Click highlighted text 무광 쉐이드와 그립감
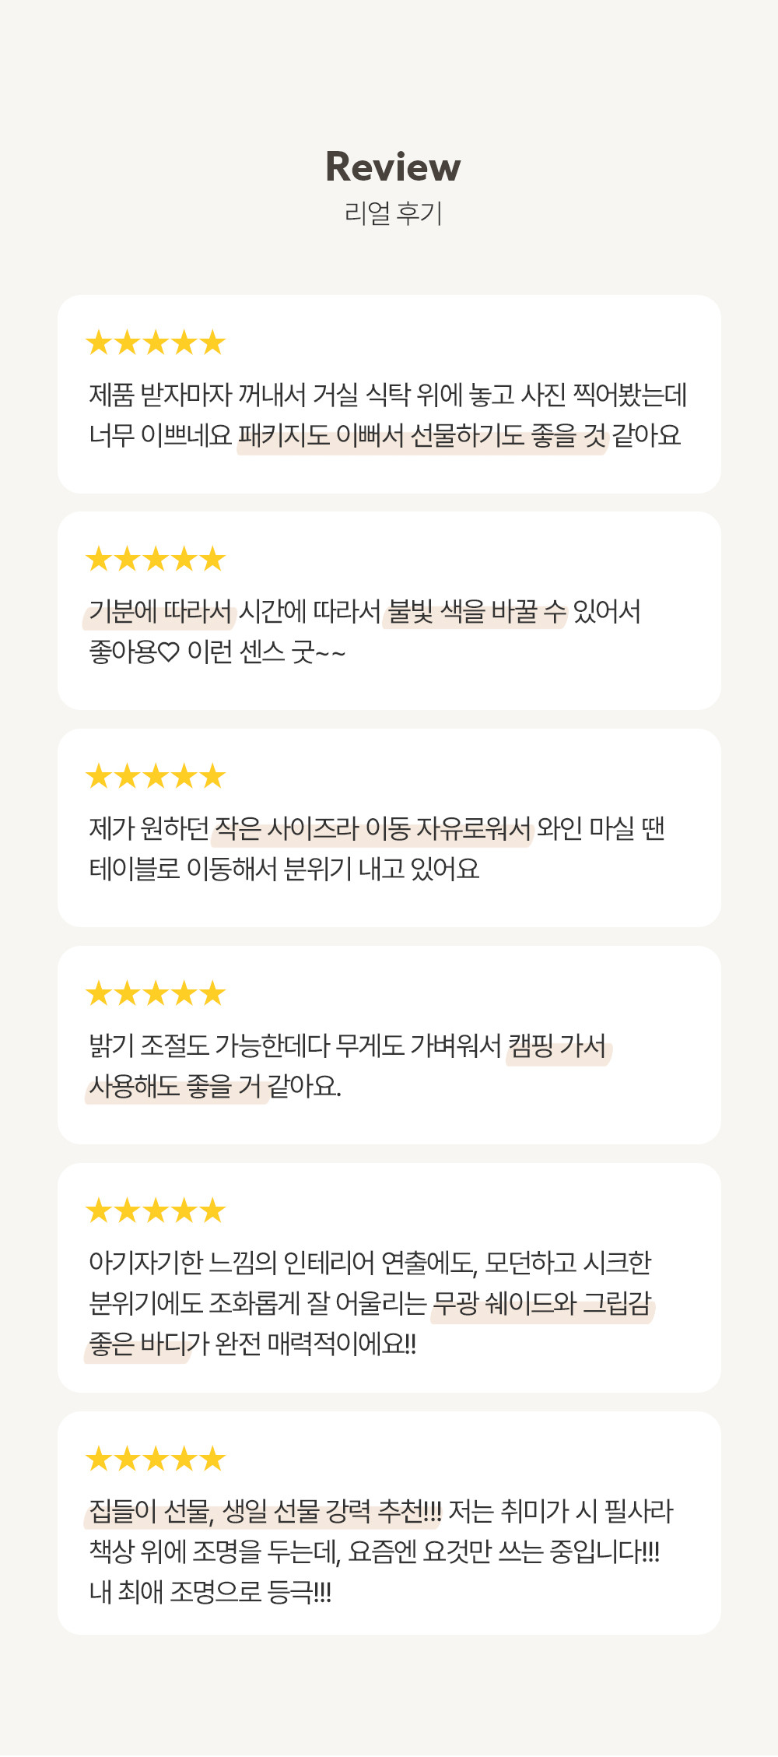 (542, 1303)
